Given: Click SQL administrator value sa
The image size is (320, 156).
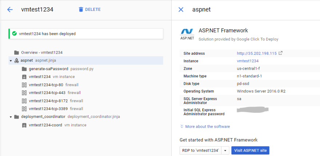Looking at the screenshot, I should pyautogui.click(x=239, y=99).
